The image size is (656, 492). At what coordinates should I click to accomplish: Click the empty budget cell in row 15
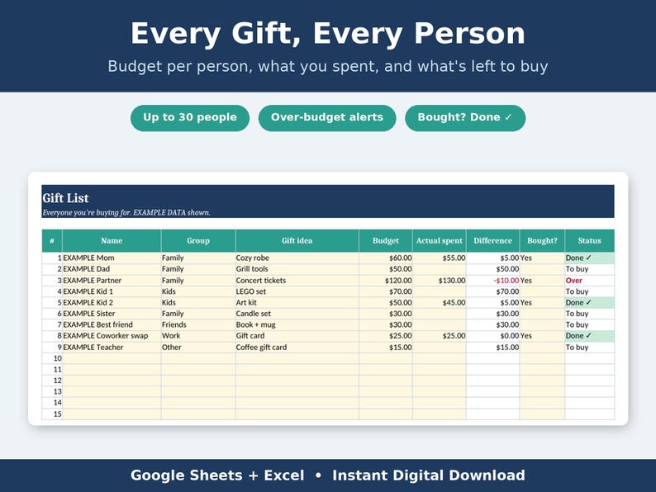click(386, 414)
